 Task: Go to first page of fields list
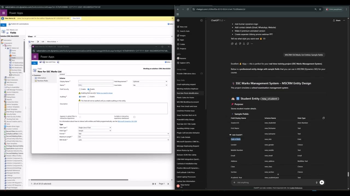153,184
